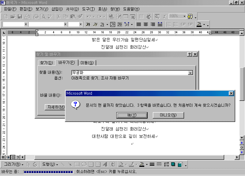Expand the Undo history dropdown arrow
Viewport: 245px width, 176px height.
(94, 16)
